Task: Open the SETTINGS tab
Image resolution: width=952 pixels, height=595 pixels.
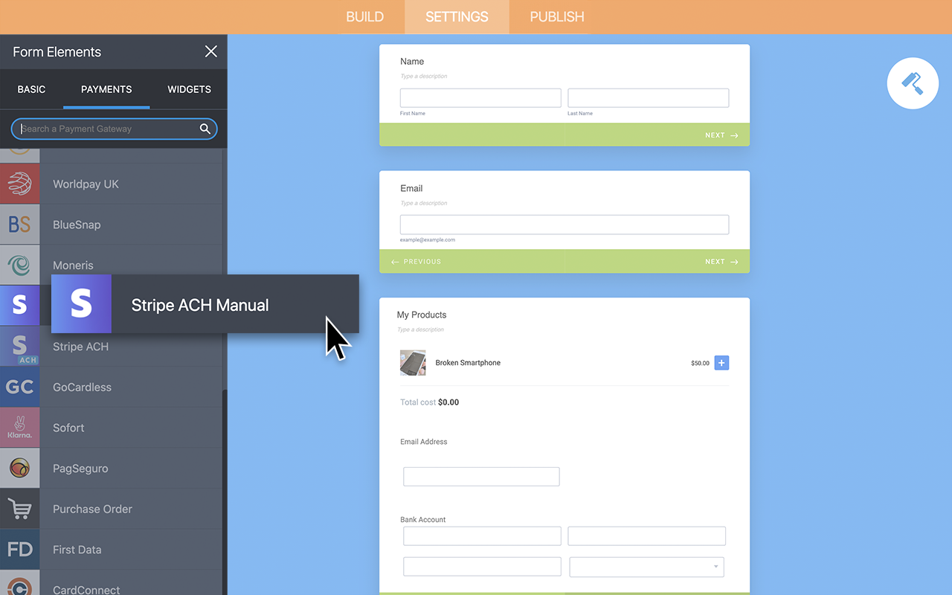Action: (456, 16)
